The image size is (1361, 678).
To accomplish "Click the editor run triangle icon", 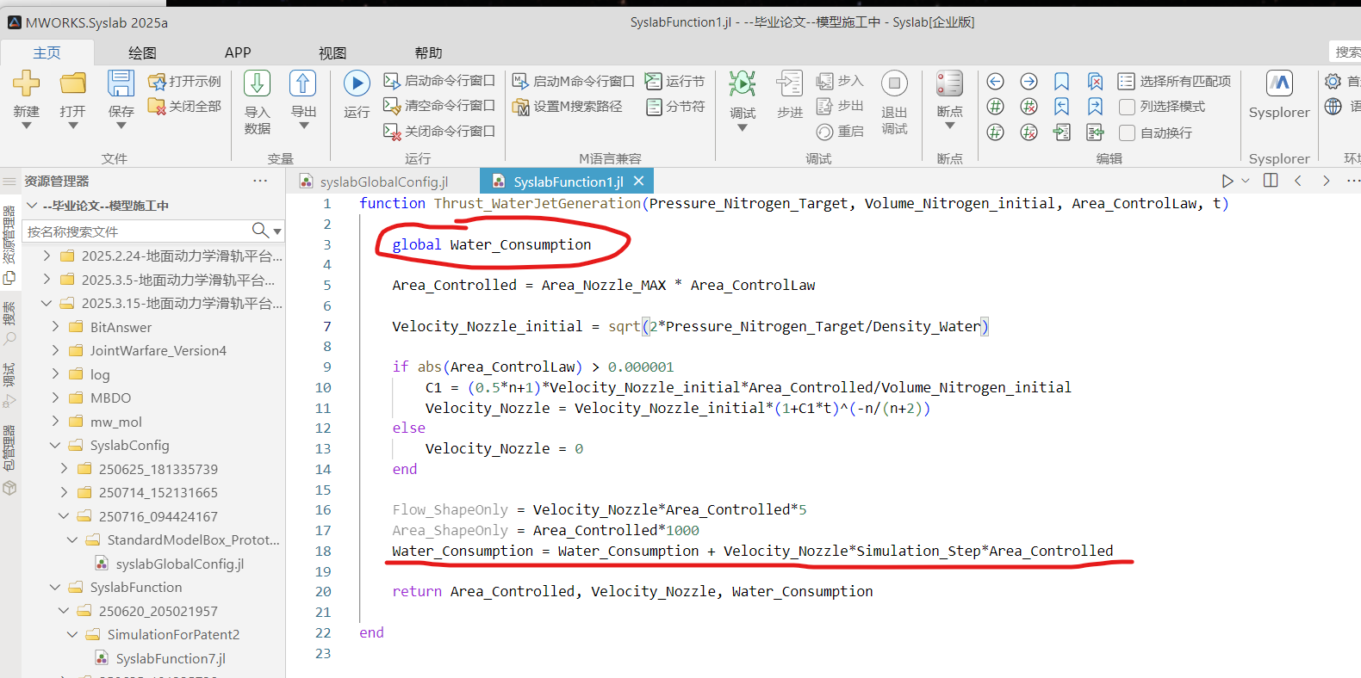I will (x=1227, y=181).
